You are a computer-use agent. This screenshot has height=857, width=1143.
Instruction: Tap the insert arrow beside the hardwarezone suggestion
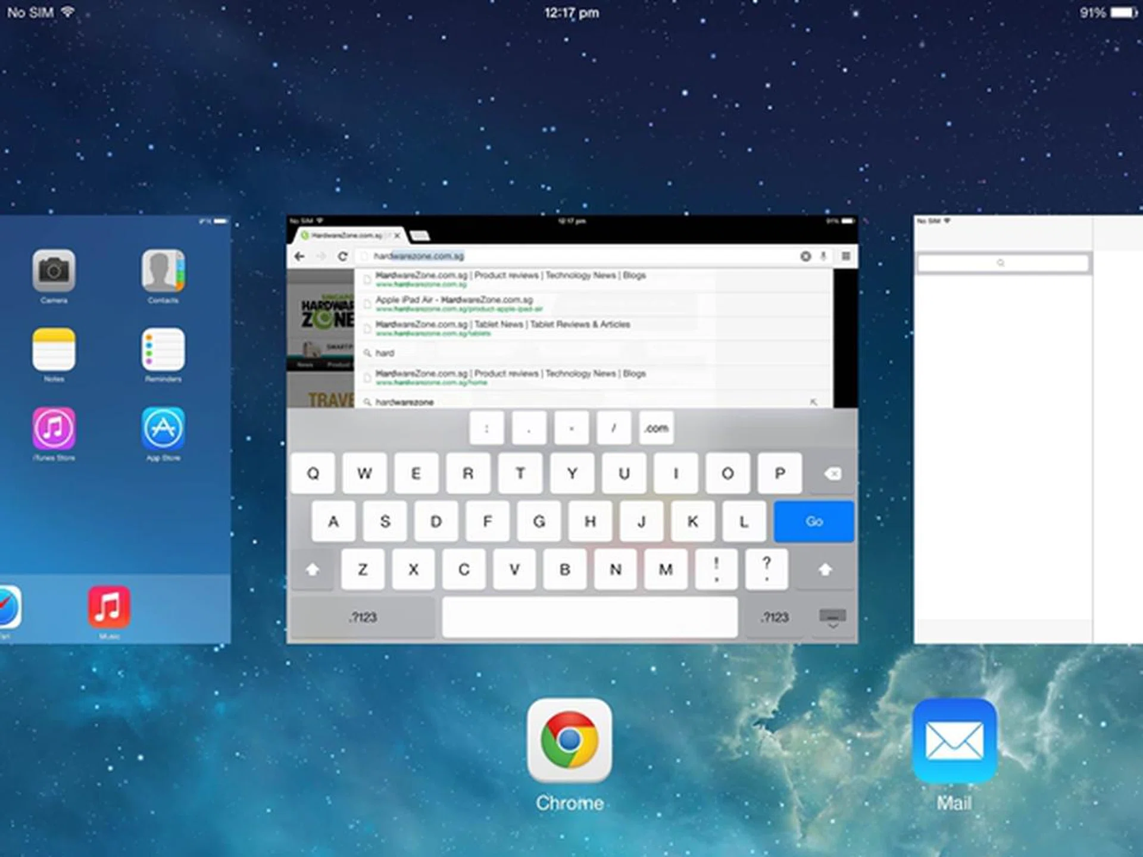tap(814, 403)
